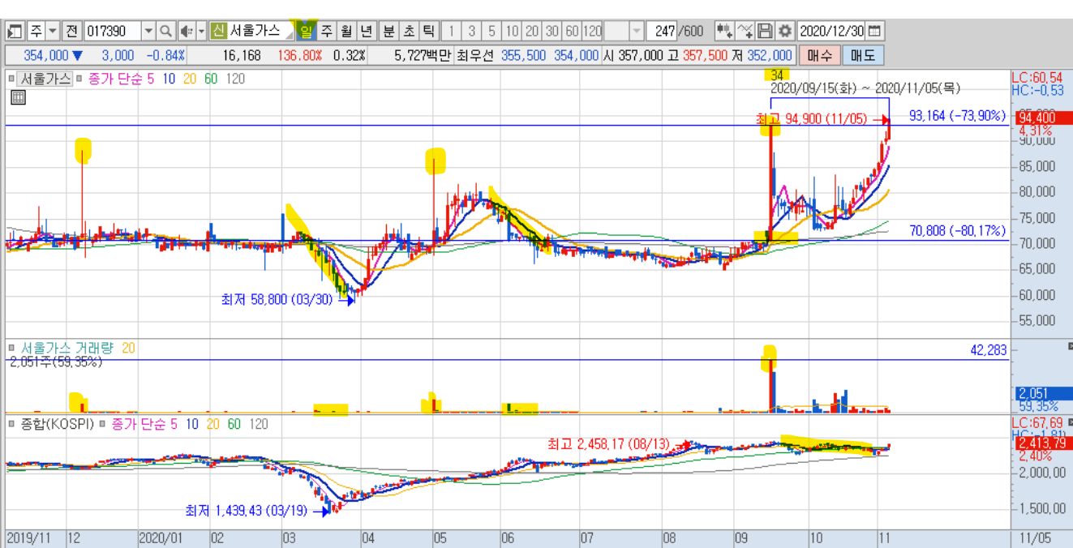Select interval 20 in the toolbar

(x=532, y=31)
